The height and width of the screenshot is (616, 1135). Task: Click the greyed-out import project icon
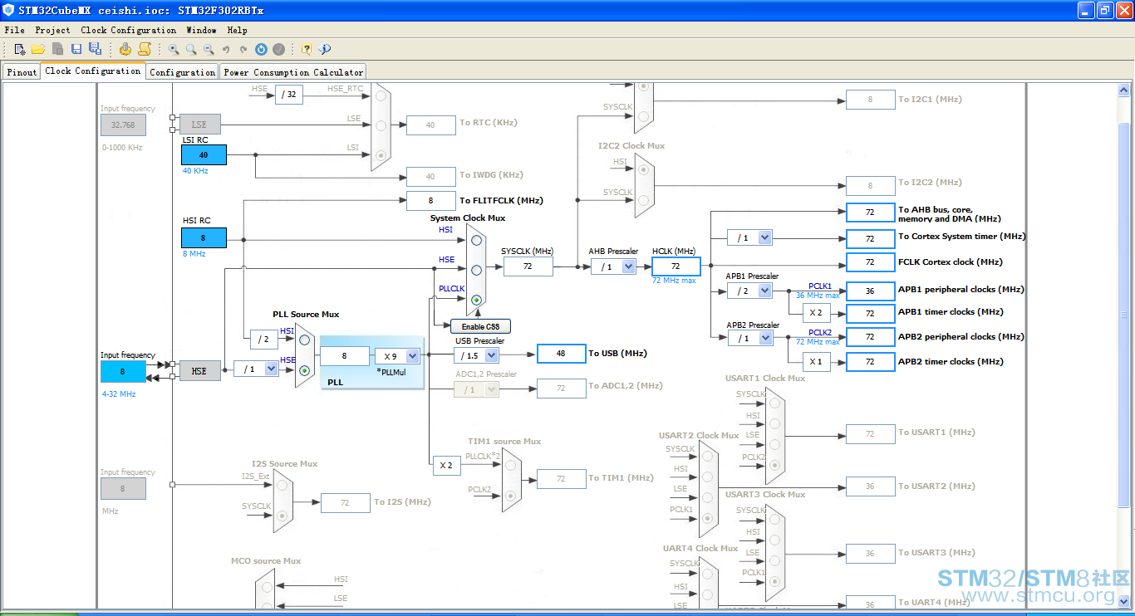pyautogui.click(x=57, y=50)
